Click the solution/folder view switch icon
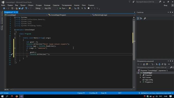This screenshot has width=174, height=98. [x=147, y=64]
